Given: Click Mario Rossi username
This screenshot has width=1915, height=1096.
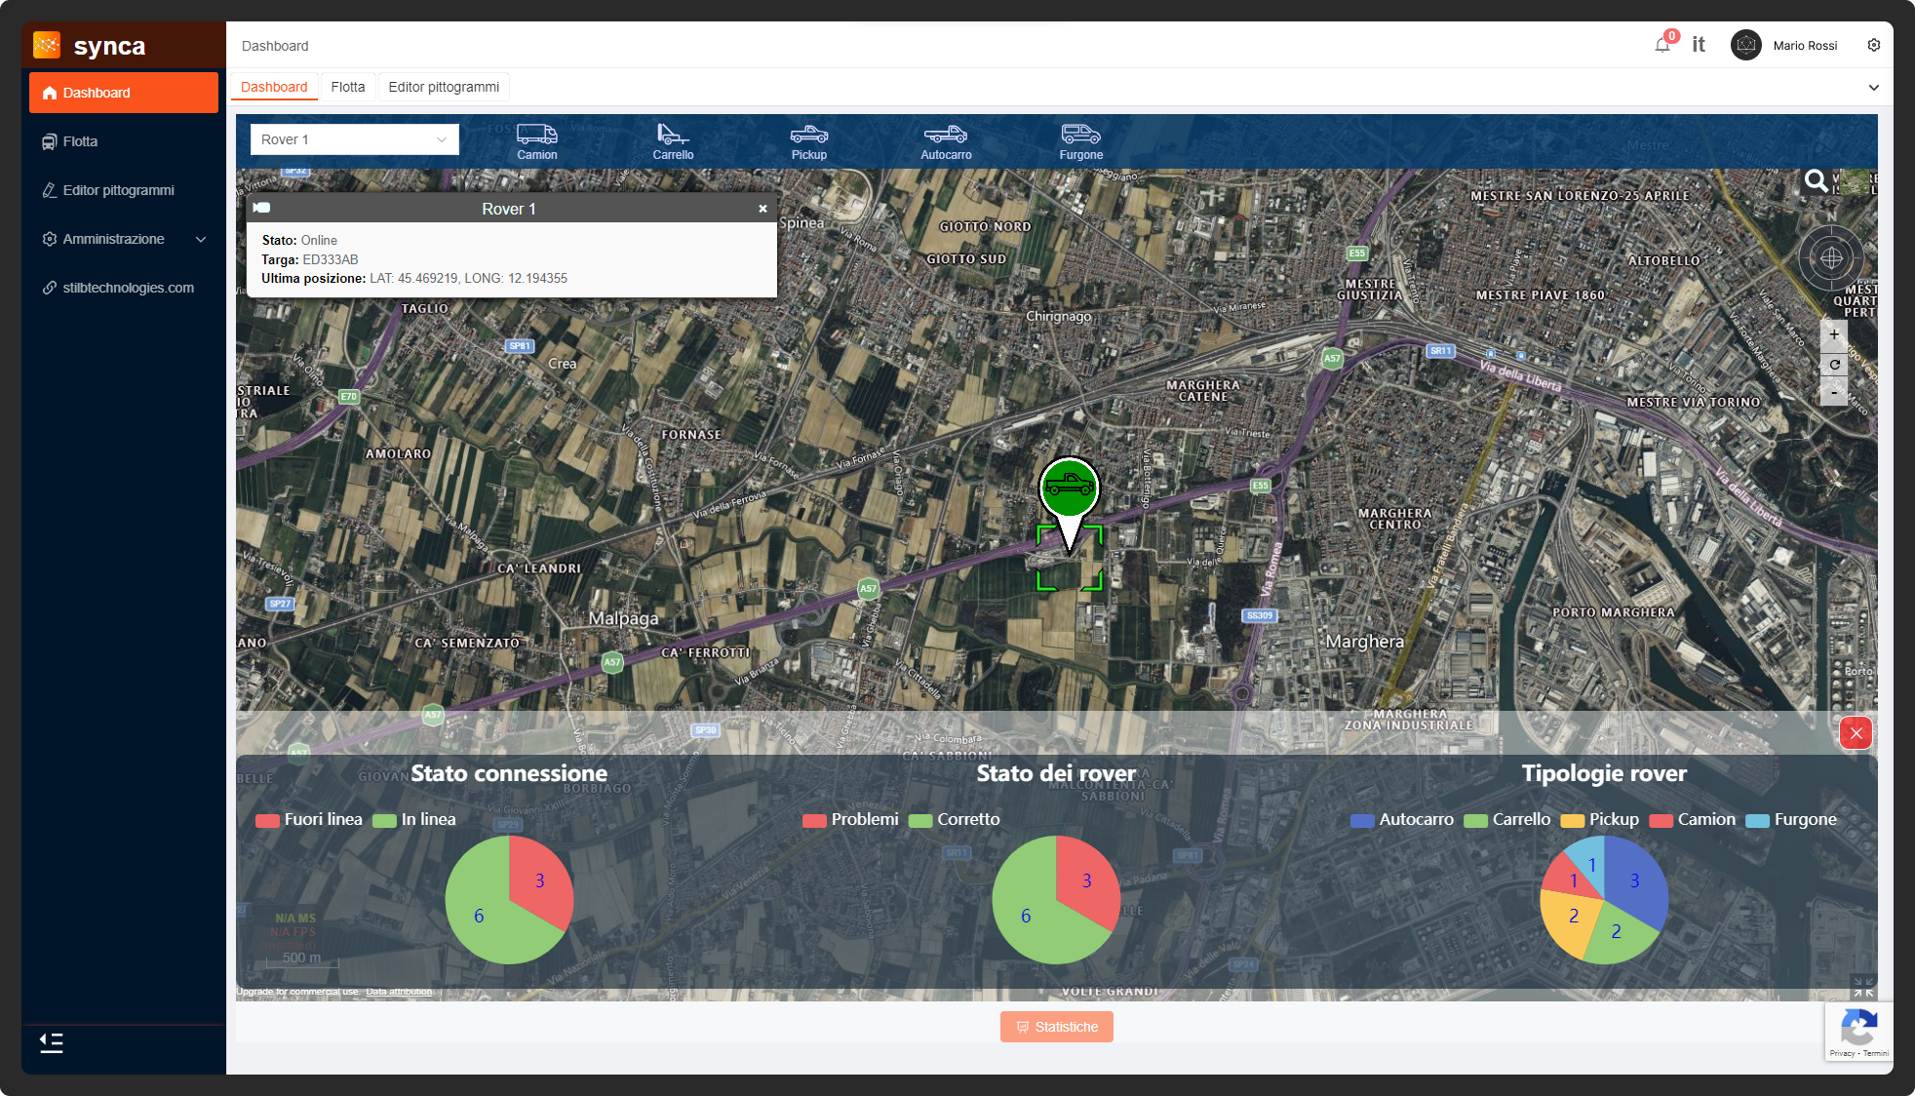Looking at the screenshot, I should 1805,46.
